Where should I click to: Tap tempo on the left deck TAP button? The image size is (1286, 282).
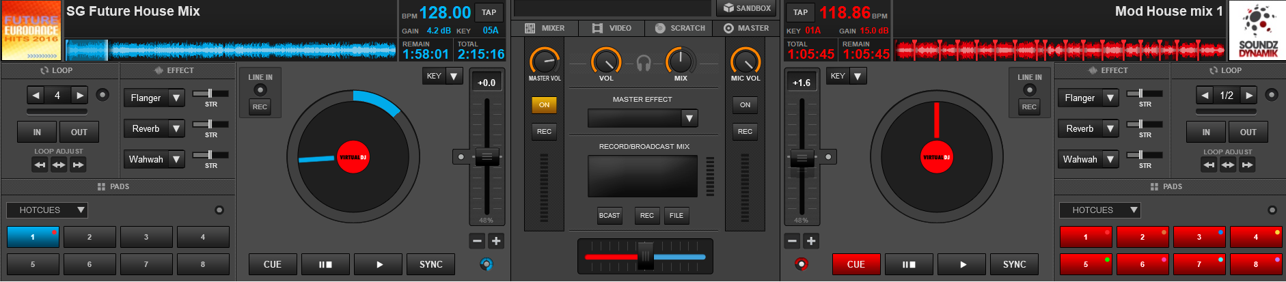click(x=489, y=12)
